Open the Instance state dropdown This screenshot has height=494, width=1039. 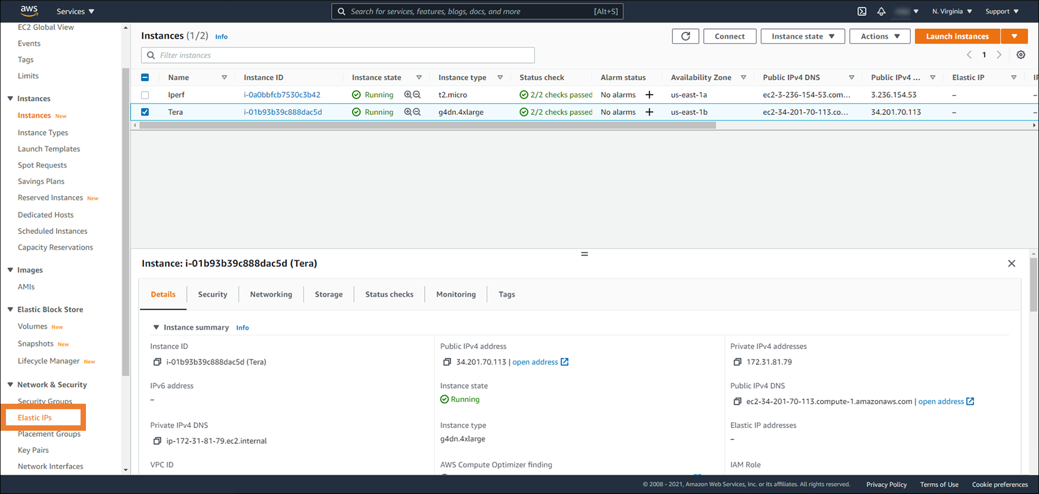click(803, 36)
